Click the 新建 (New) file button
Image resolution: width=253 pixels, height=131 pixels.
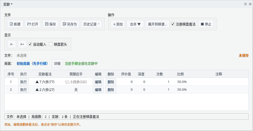click(15, 24)
